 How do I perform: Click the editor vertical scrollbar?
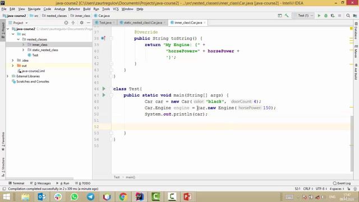(x=352, y=144)
